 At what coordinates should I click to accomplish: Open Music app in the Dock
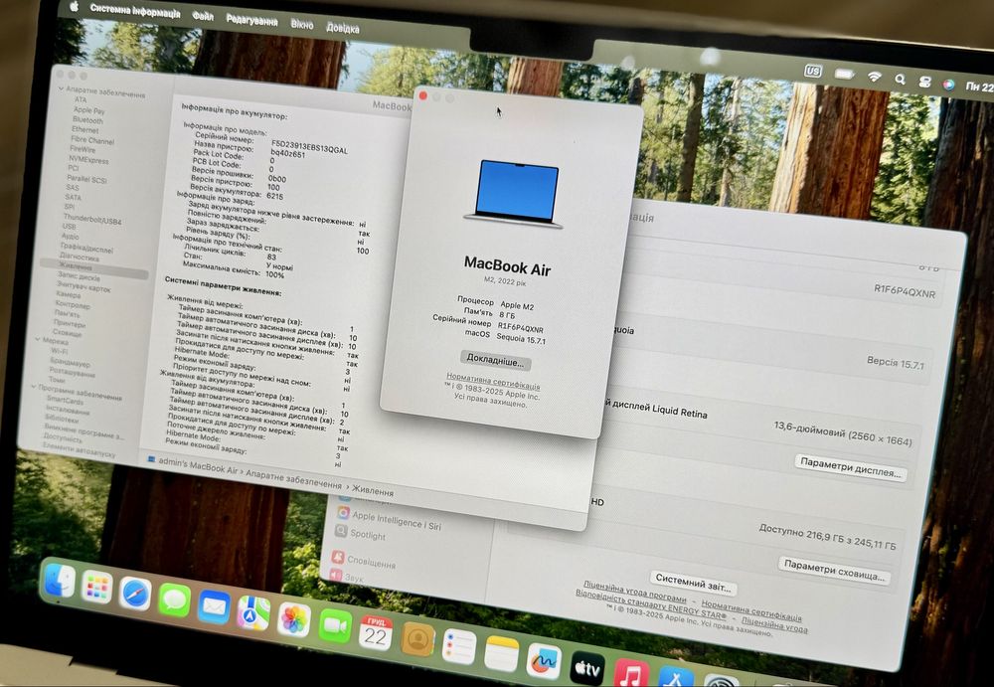click(x=631, y=674)
